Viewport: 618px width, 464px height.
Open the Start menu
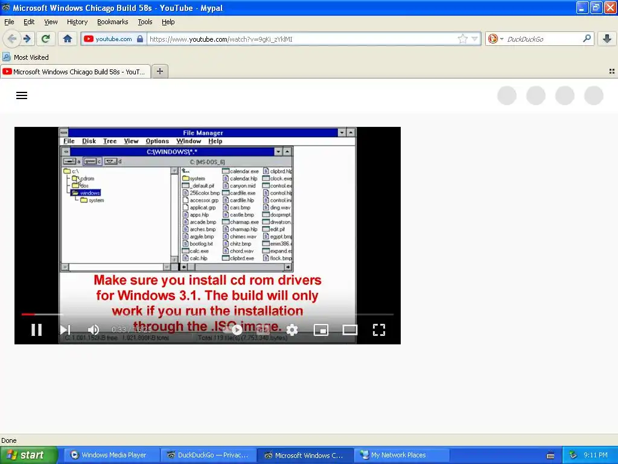click(x=28, y=455)
